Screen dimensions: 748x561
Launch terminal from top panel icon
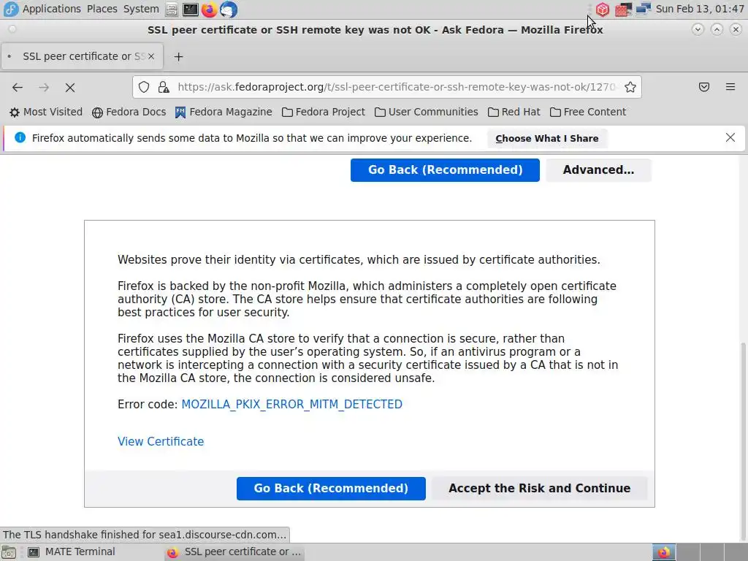tap(191, 9)
